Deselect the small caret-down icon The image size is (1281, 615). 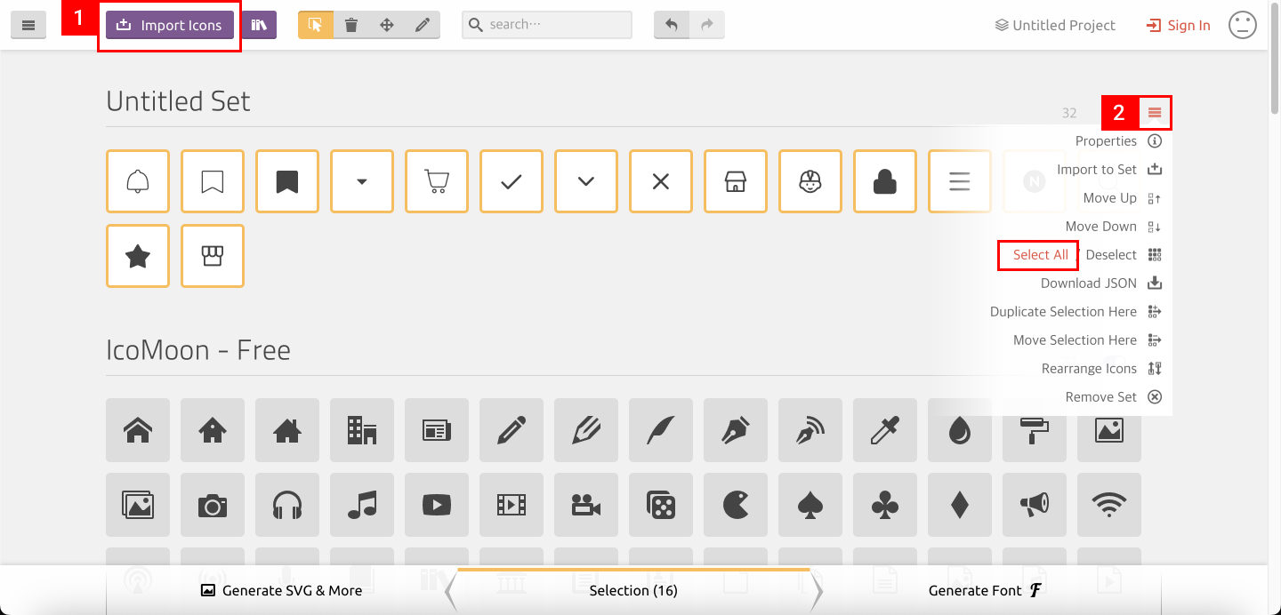362,181
